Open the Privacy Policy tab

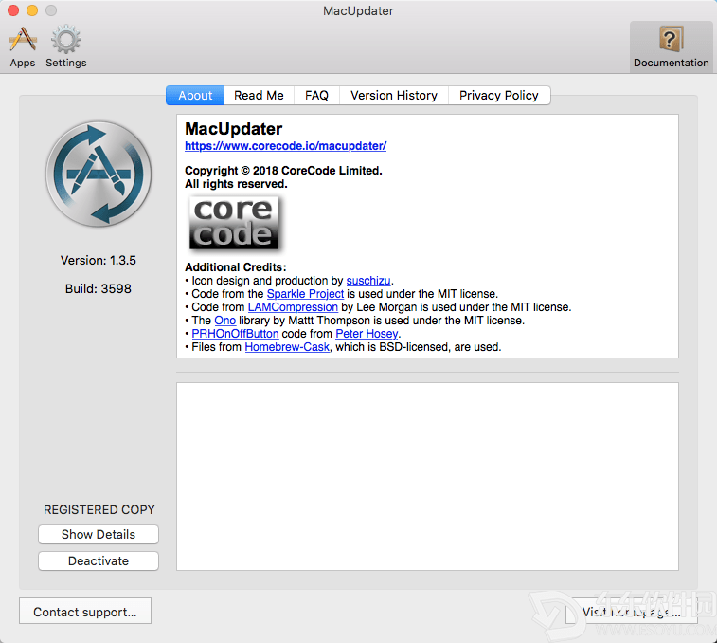[499, 95]
